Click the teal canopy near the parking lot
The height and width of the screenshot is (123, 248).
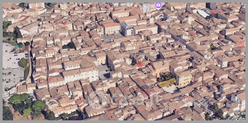tap(17, 47)
